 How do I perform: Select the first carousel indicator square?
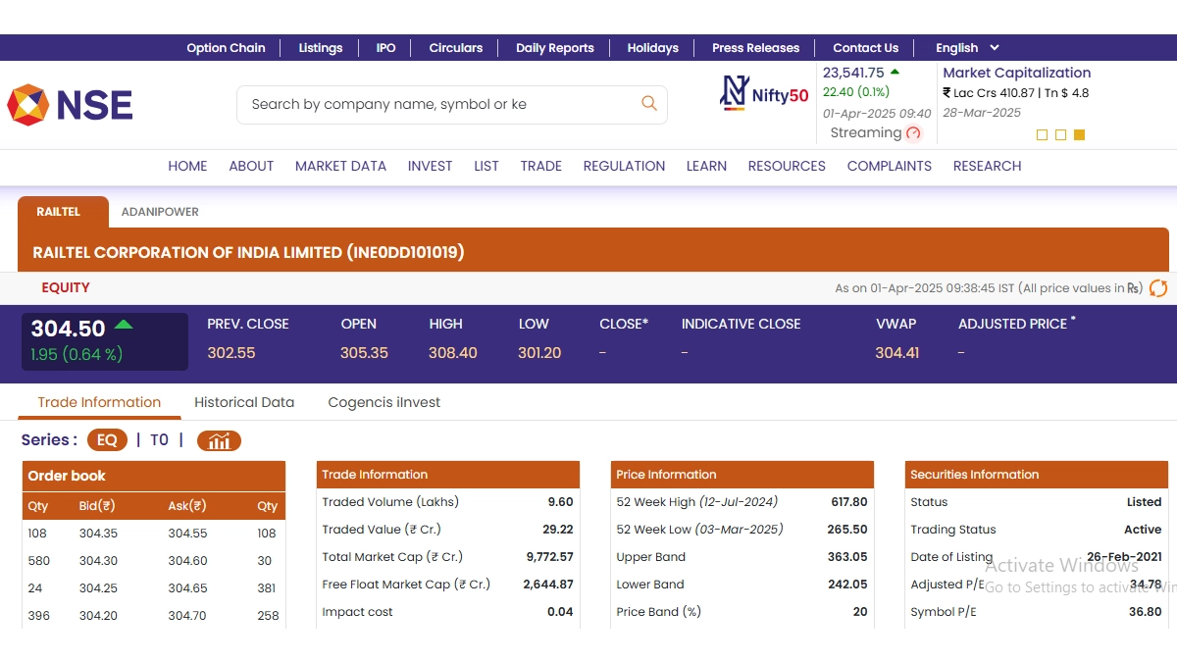pyautogui.click(x=1042, y=135)
